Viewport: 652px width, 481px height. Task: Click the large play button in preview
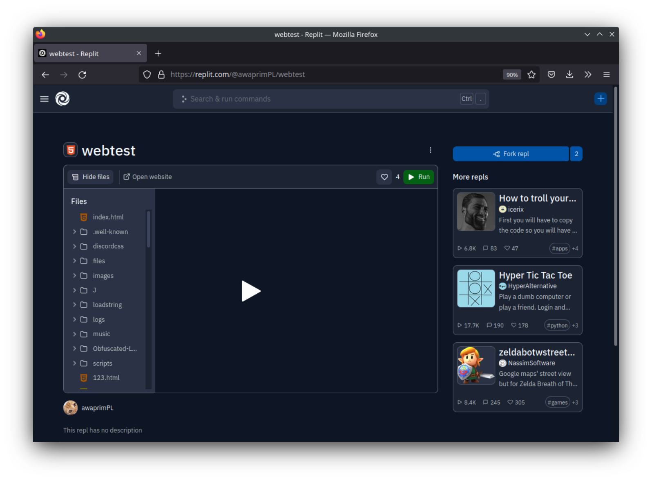point(251,291)
